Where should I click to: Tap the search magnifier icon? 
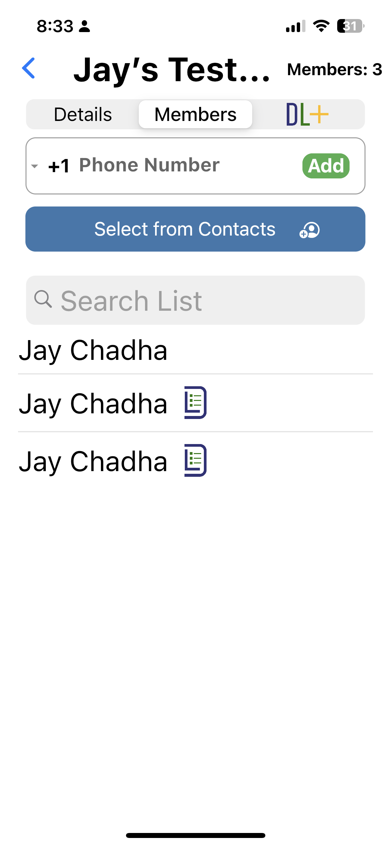(x=43, y=299)
